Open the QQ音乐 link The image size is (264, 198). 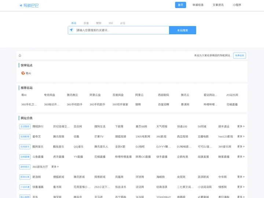point(78,147)
